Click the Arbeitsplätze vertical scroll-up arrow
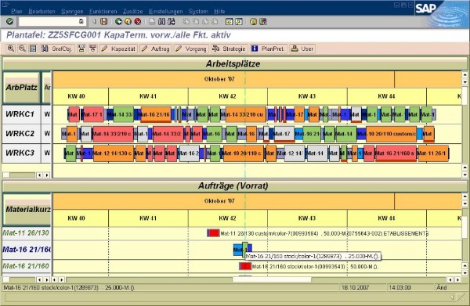 click(x=465, y=74)
